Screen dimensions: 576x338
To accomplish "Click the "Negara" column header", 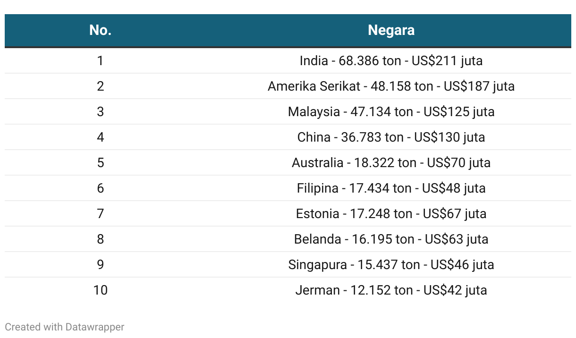I will (x=391, y=30).
